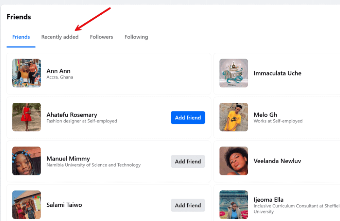The image size is (340, 221).
Task: Click Veelanda Newluv's profile photo
Action: click(x=234, y=161)
